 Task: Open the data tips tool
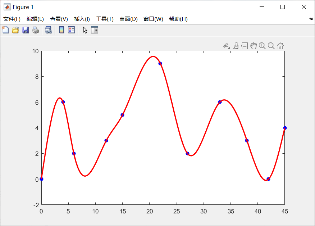click(244, 46)
